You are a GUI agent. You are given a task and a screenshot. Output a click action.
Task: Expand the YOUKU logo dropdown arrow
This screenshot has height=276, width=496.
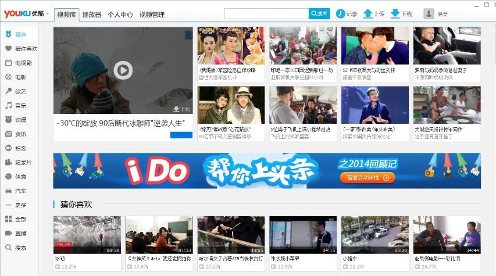pyautogui.click(x=47, y=15)
